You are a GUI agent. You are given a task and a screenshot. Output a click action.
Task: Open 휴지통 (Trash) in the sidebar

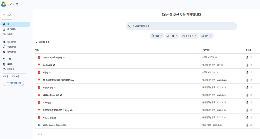[x=9, y=64]
